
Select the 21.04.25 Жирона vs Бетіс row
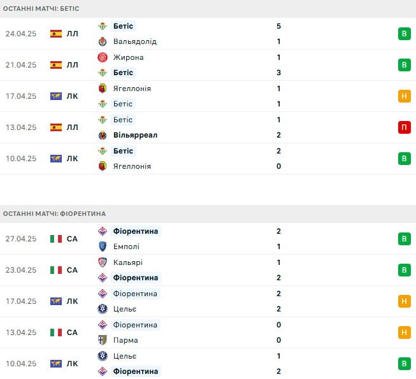pyautogui.click(x=208, y=65)
